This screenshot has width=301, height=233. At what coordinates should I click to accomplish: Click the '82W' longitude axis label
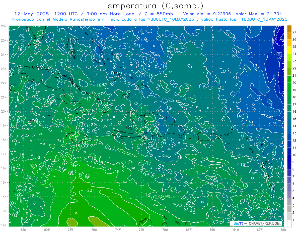point(23,229)
